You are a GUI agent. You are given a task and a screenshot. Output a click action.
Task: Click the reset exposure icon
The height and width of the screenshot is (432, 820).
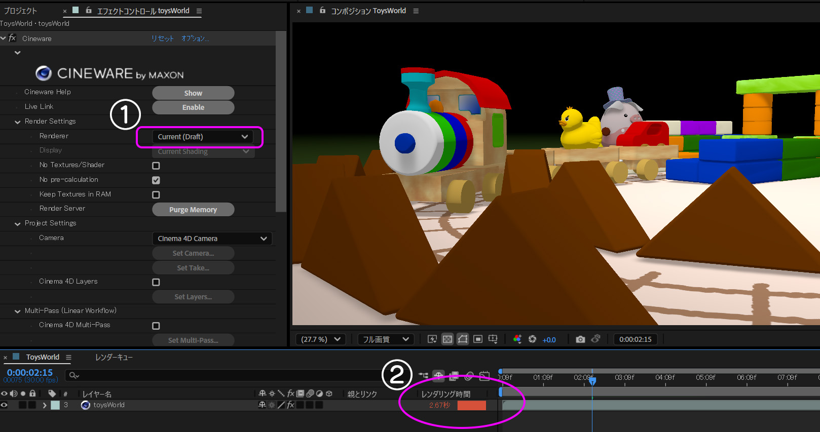click(532, 339)
